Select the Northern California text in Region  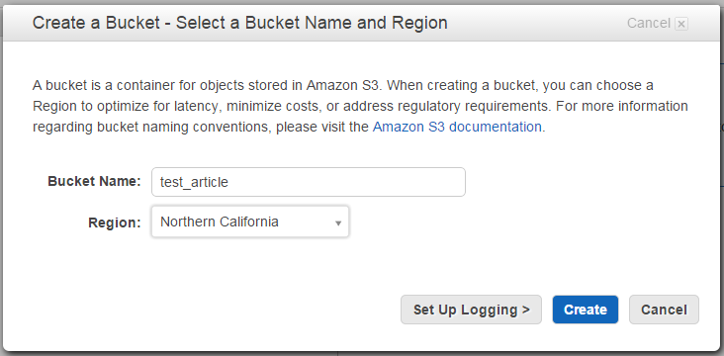(x=220, y=222)
